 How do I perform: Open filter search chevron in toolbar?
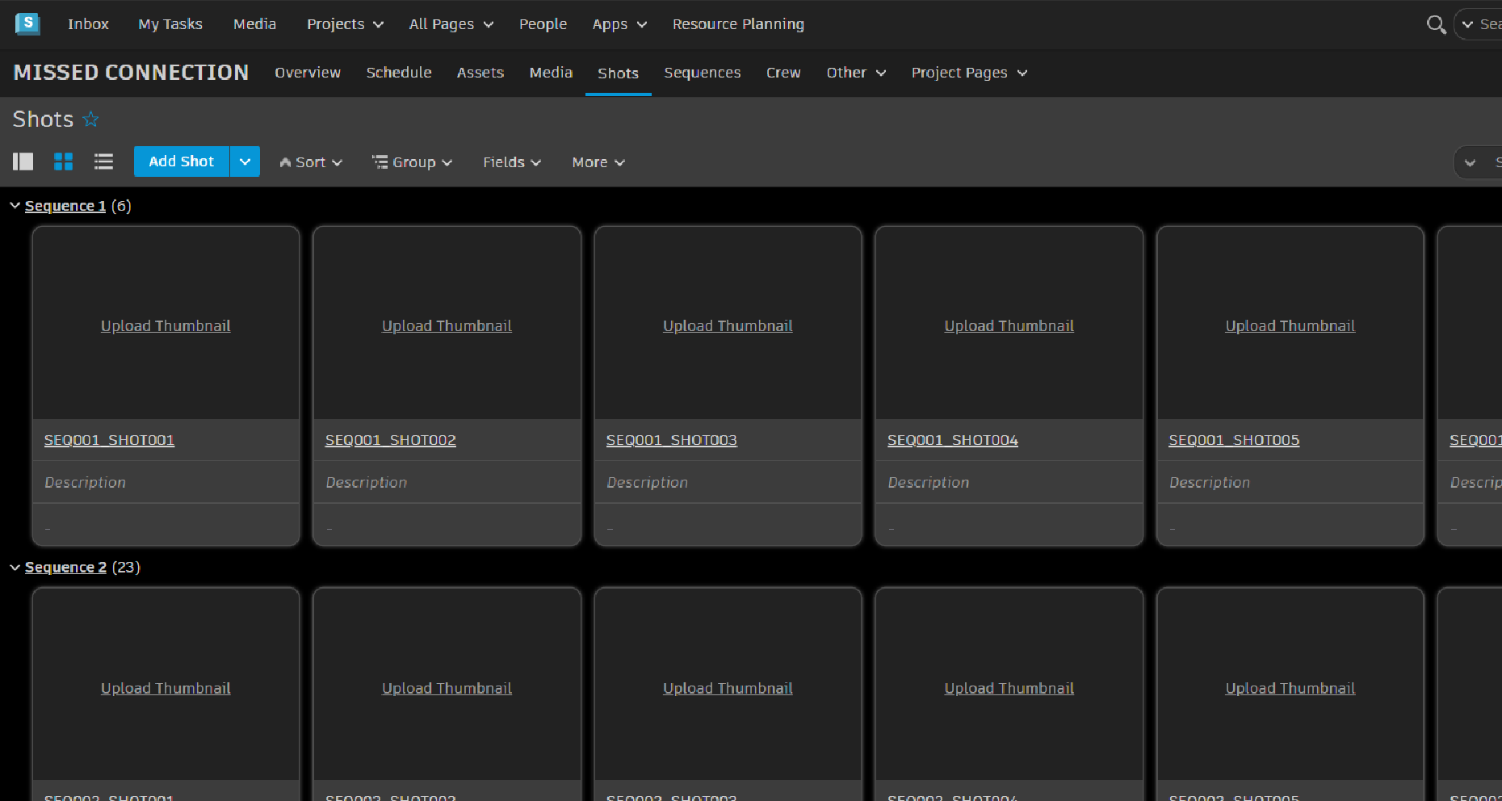[x=1470, y=162]
